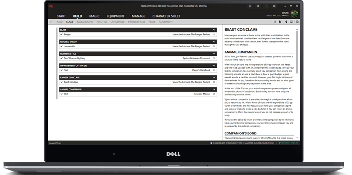Click the dark document icon in sub-toolbar
Viewport: 352px width, 175px height.
coord(280,22)
